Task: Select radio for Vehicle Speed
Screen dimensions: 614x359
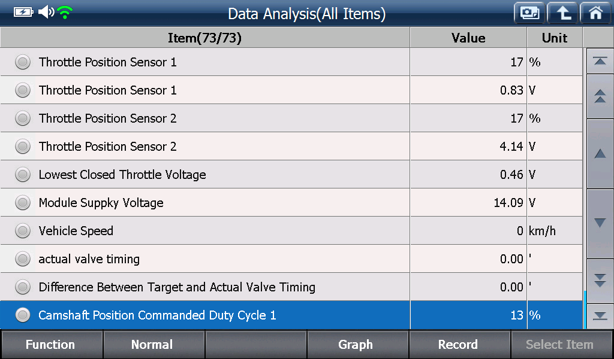Action: click(23, 230)
